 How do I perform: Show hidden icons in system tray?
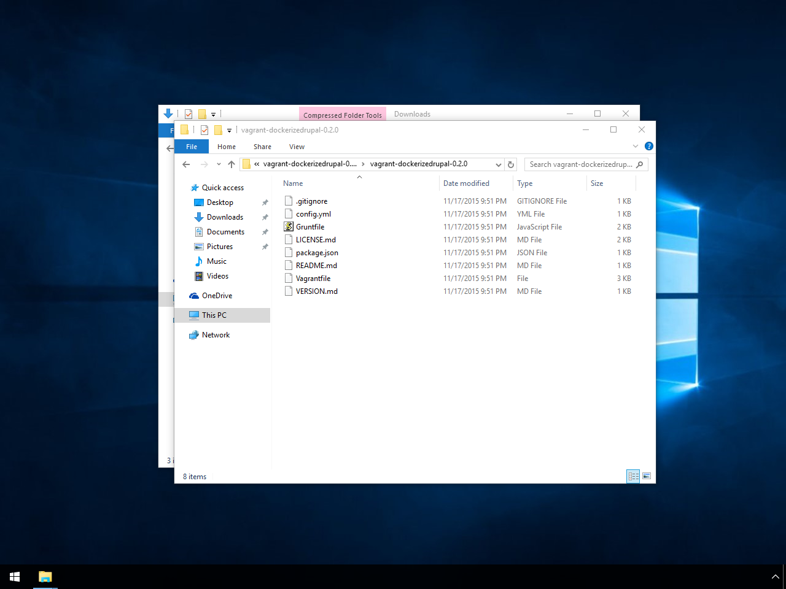tap(775, 577)
